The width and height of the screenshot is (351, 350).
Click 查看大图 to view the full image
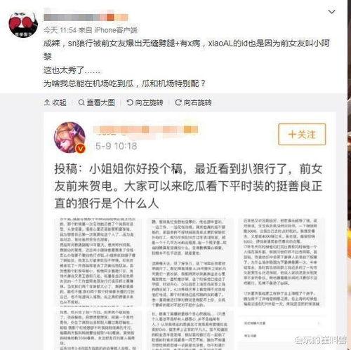pyautogui.click(x=96, y=102)
